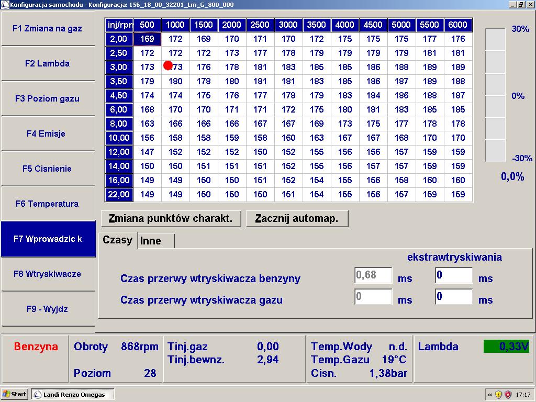Click the correction percentage bar gauge
Screen dimensions: 536x402
click(495, 95)
